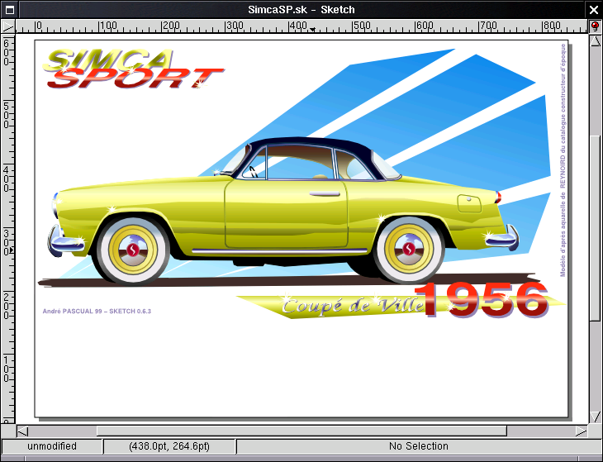Select the André PASCUAL credit text
The width and height of the screenshot is (603, 462).
(97, 312)
